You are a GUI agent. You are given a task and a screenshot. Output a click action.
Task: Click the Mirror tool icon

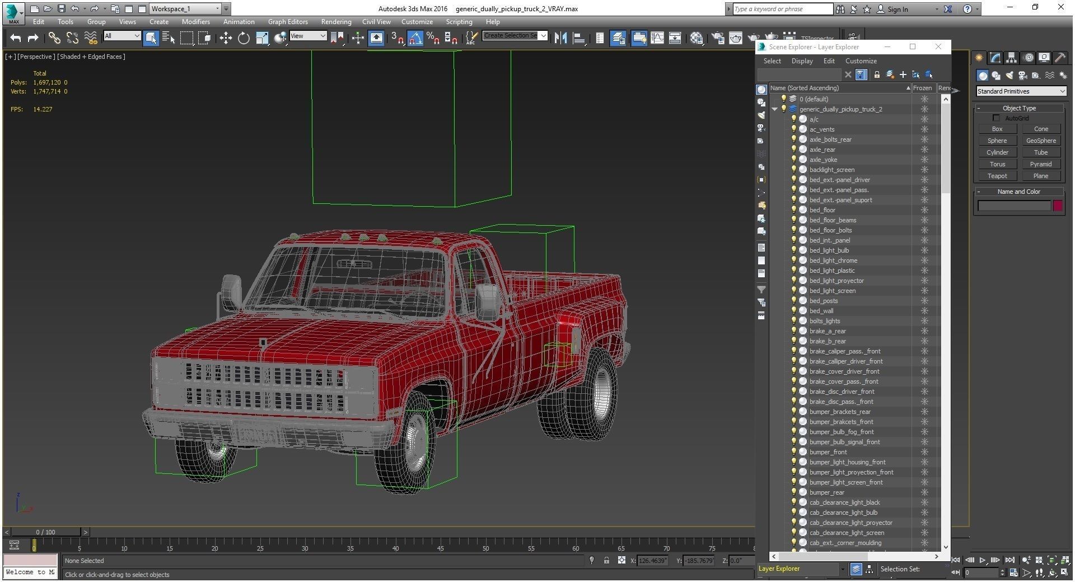pos(560,38)
